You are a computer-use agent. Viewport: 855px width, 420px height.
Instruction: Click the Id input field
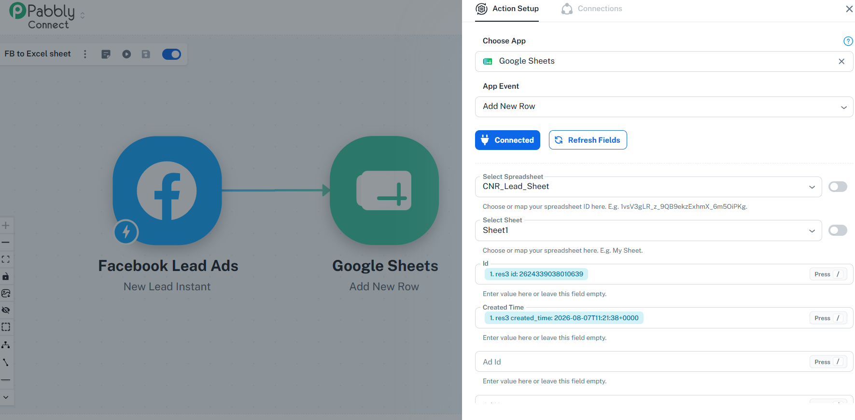(x=664, y=274)
